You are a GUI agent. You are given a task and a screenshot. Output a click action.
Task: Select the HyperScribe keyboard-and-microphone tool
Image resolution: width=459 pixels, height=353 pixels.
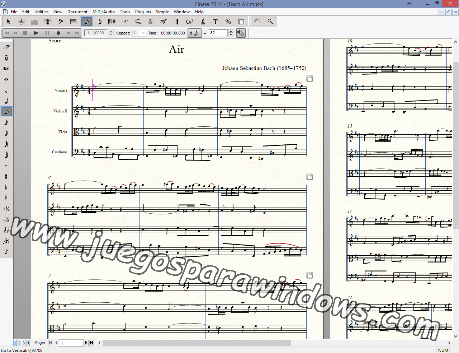tap(112, 22)
